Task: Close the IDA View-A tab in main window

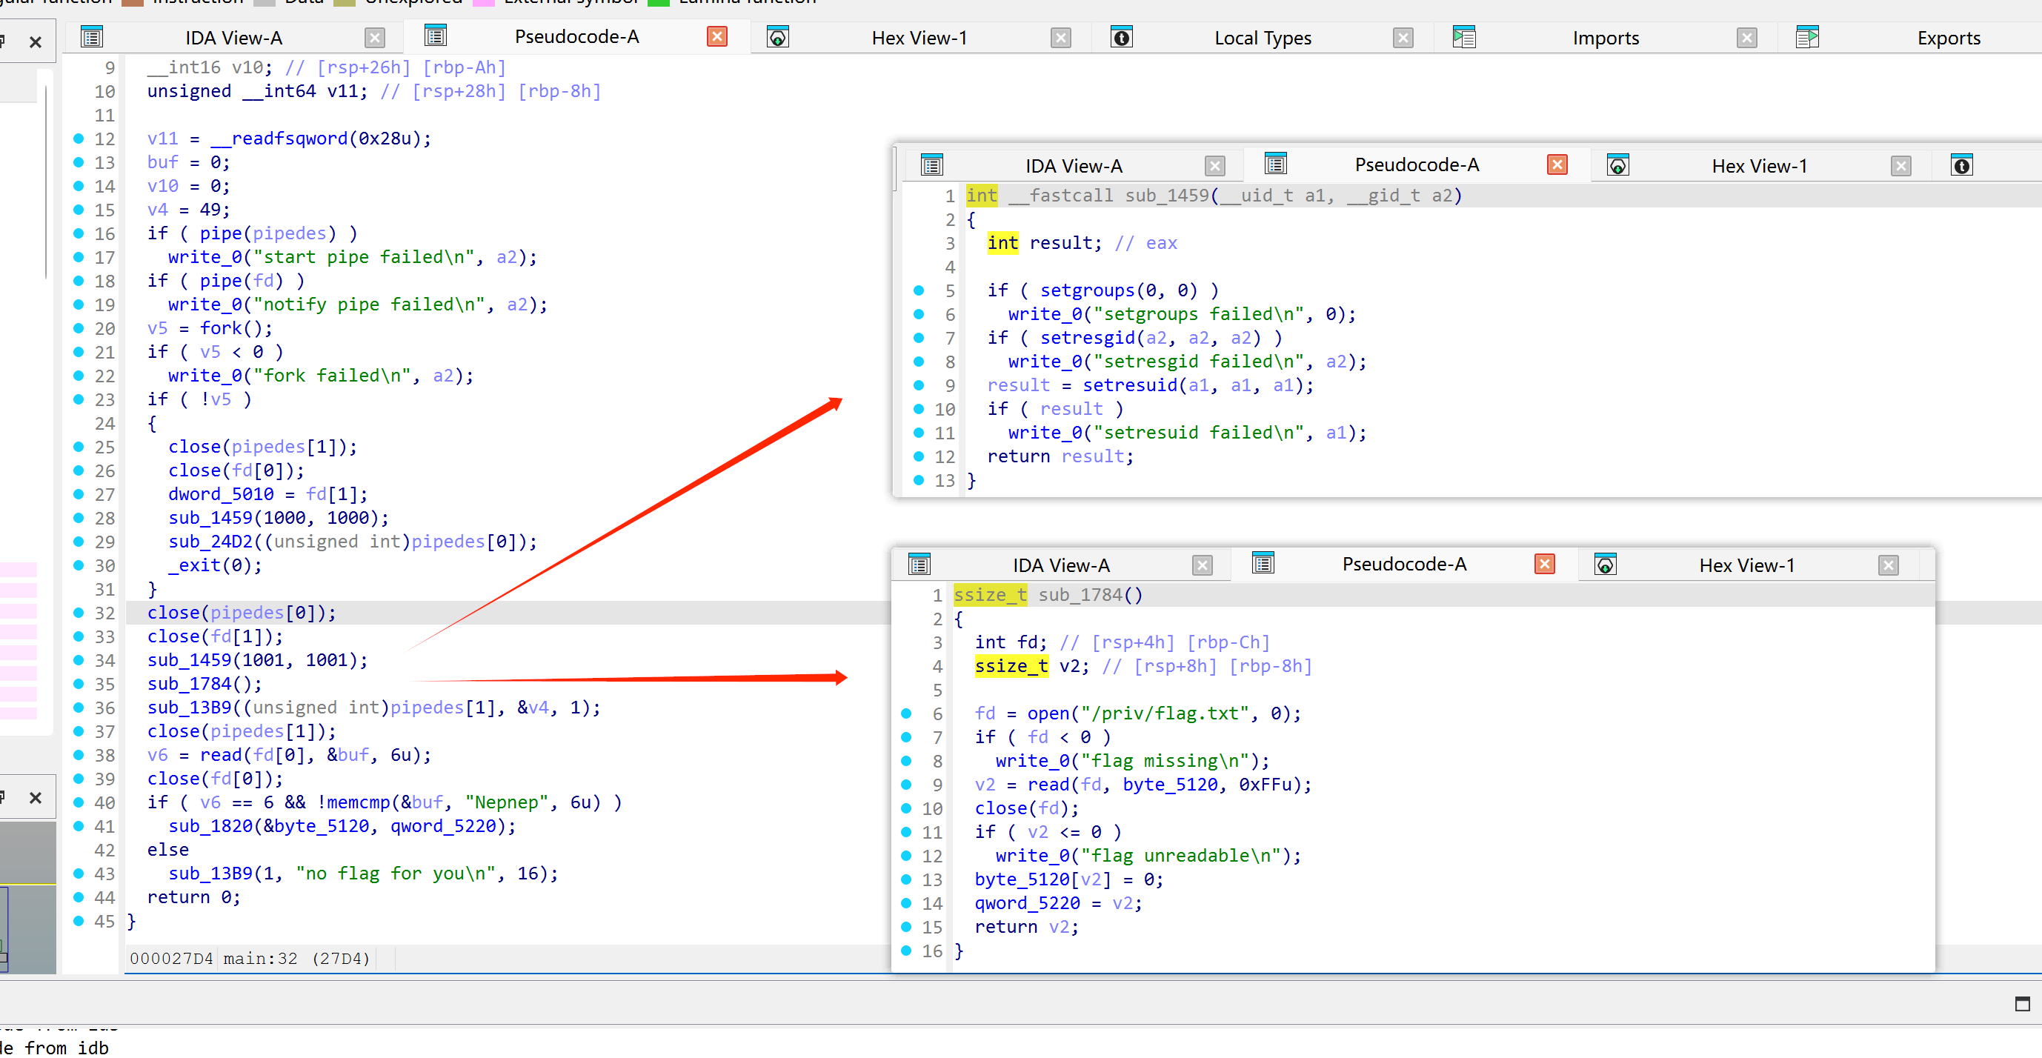Action: click(375, 37)
